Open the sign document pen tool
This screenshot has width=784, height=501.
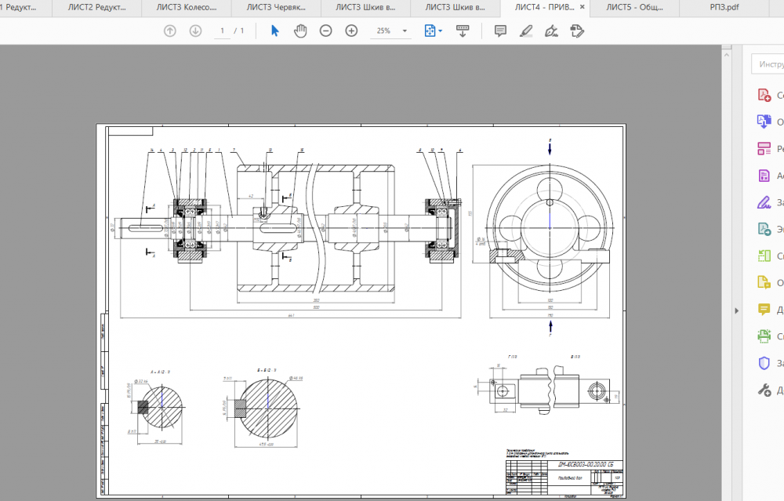(x=551, y=31)
